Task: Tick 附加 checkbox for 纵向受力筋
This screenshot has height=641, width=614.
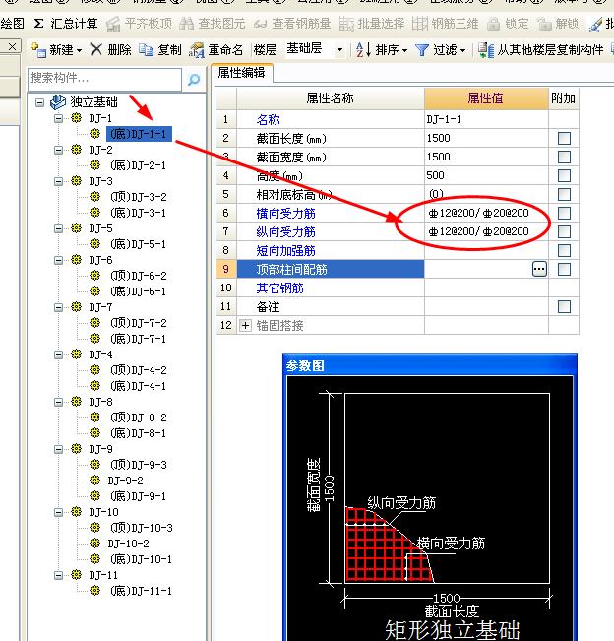Action: (564, 231)
